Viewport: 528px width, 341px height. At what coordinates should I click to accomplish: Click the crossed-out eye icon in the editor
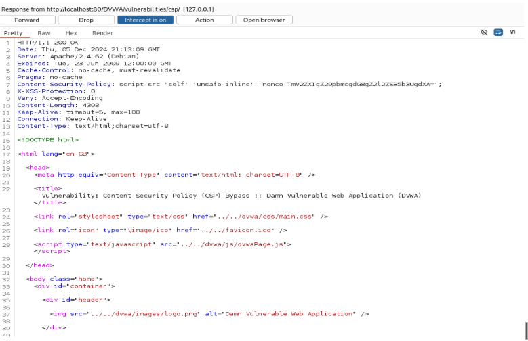[x=484, y=32]
